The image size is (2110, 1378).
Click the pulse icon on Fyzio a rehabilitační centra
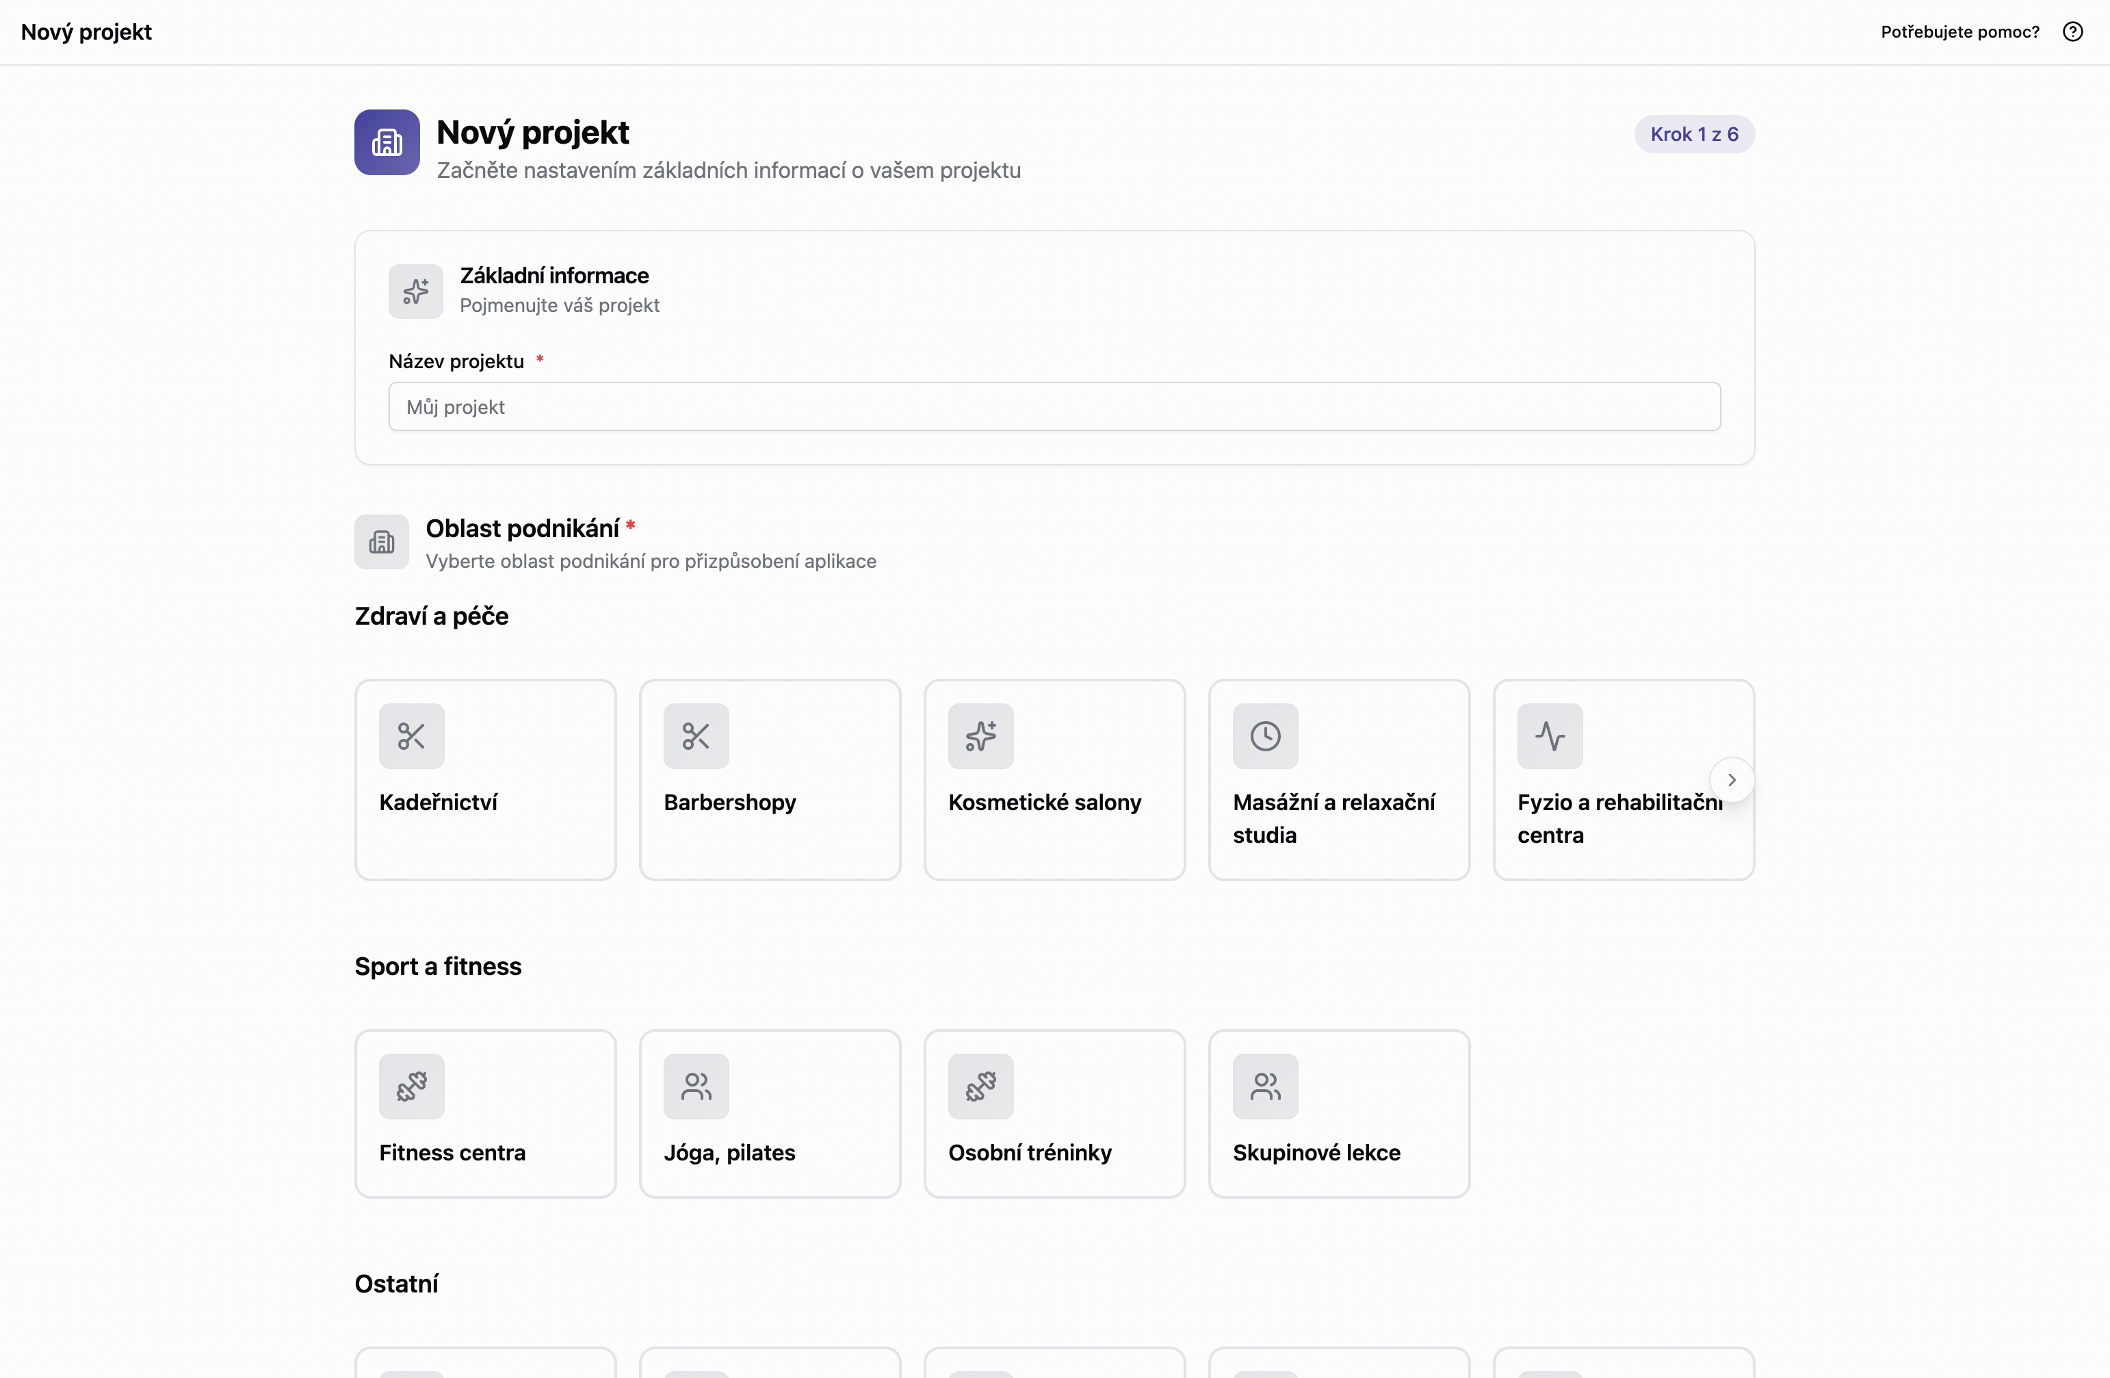(x=1549, y=736)
